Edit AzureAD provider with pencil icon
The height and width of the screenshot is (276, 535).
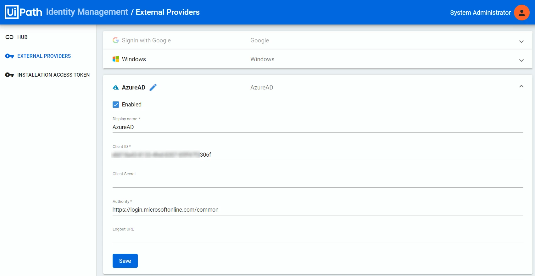(x=153, y=87)
